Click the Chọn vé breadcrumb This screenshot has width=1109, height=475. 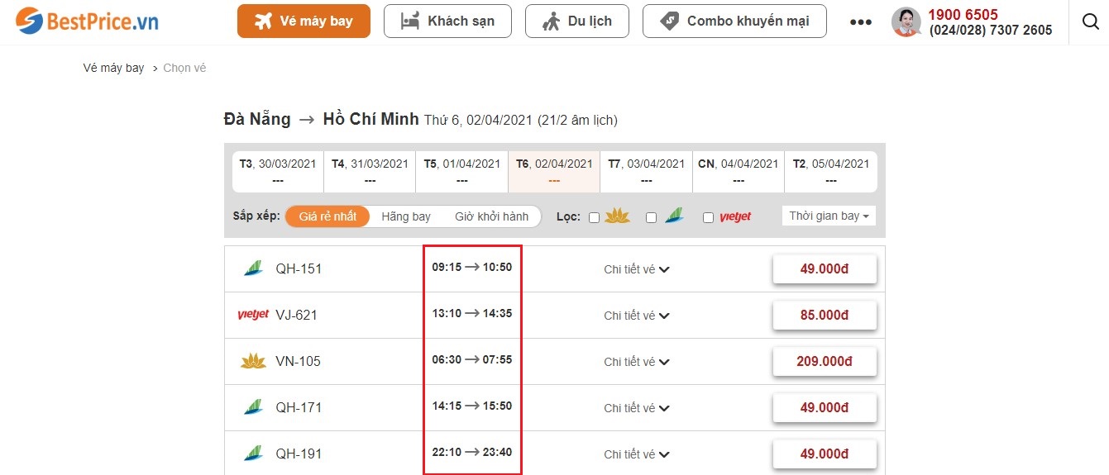(184, 68)
